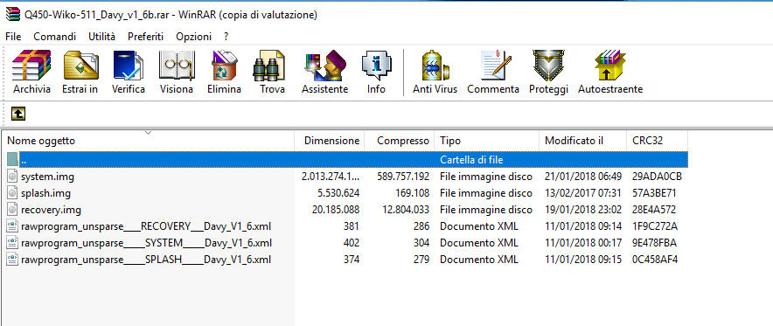Click the Anti Virus toolbar icon
The width and height of the screenshot is (773, 326).
point(435,65)
